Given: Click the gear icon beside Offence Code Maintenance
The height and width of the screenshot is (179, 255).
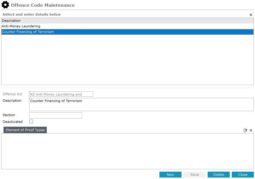Looking at the screenshot, I should (5, 5).
